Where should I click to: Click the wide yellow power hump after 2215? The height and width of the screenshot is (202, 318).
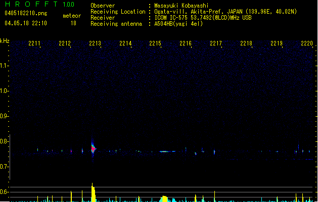(x=164, y=199)
